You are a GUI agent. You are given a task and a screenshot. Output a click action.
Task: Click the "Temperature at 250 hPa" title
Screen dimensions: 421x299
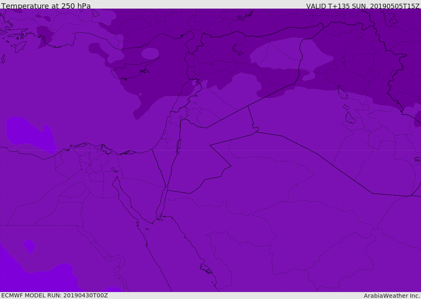click(x=46, y=6)
